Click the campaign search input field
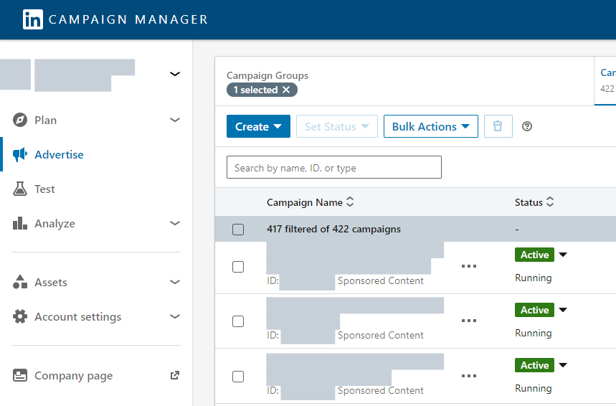 tap(334, 167)
